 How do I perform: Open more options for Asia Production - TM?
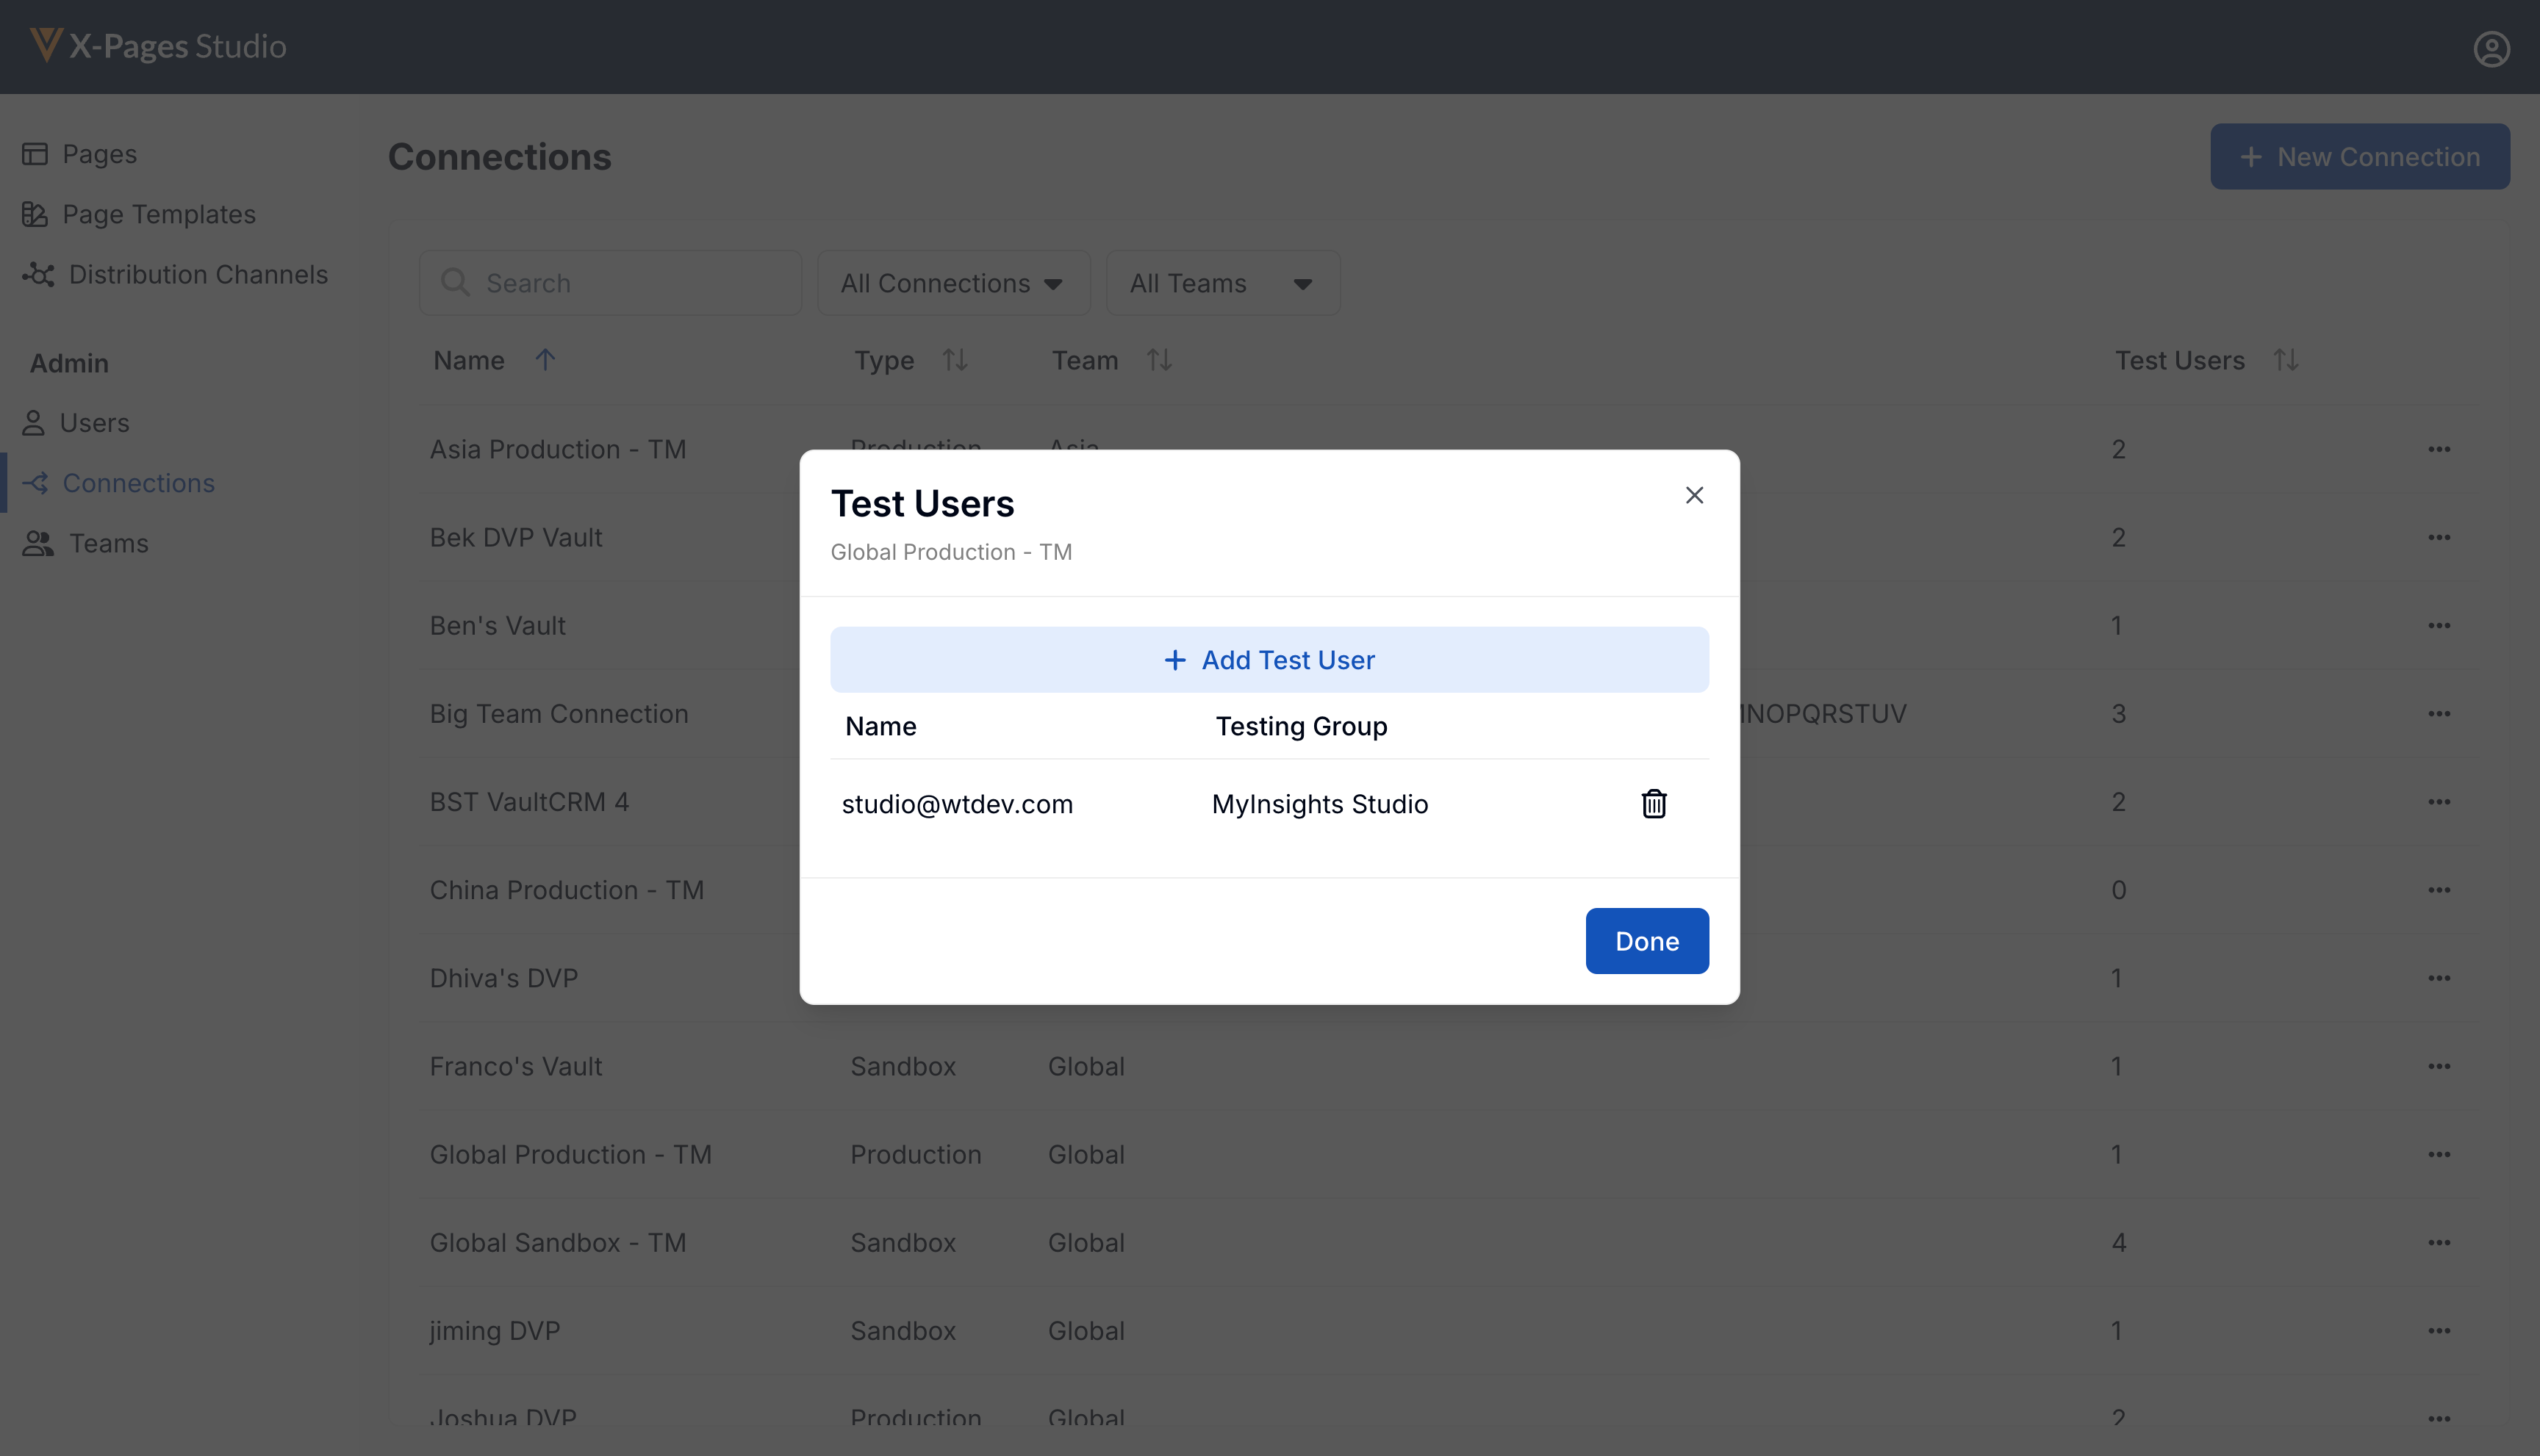click(2438, 450)
